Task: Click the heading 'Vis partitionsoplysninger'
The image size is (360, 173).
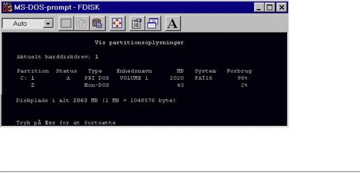Action: pos(139,43)
